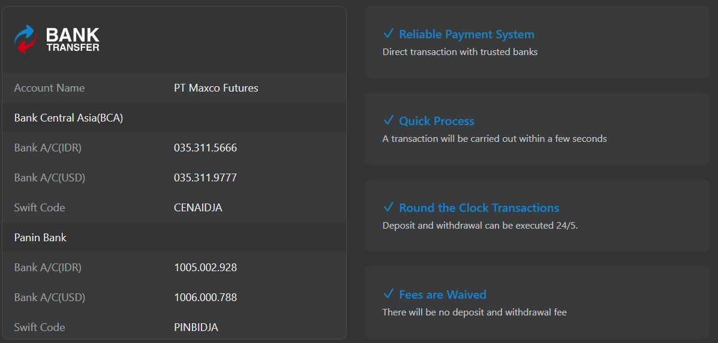The width and height of the screenshot is (718, 343).
Task: Click the BANK TRANSFER title text
Action: 73,40
